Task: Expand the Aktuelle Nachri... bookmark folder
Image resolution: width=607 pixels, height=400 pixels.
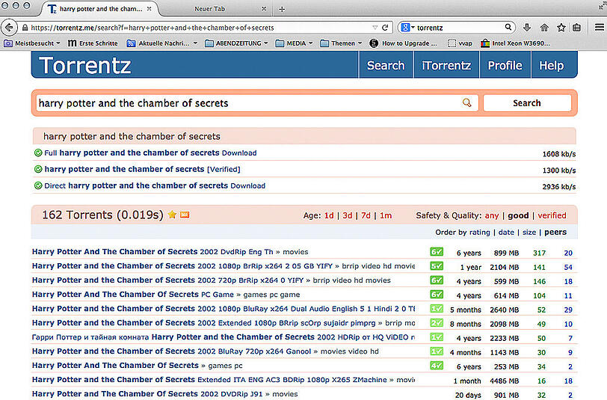Action: point(161,43)
